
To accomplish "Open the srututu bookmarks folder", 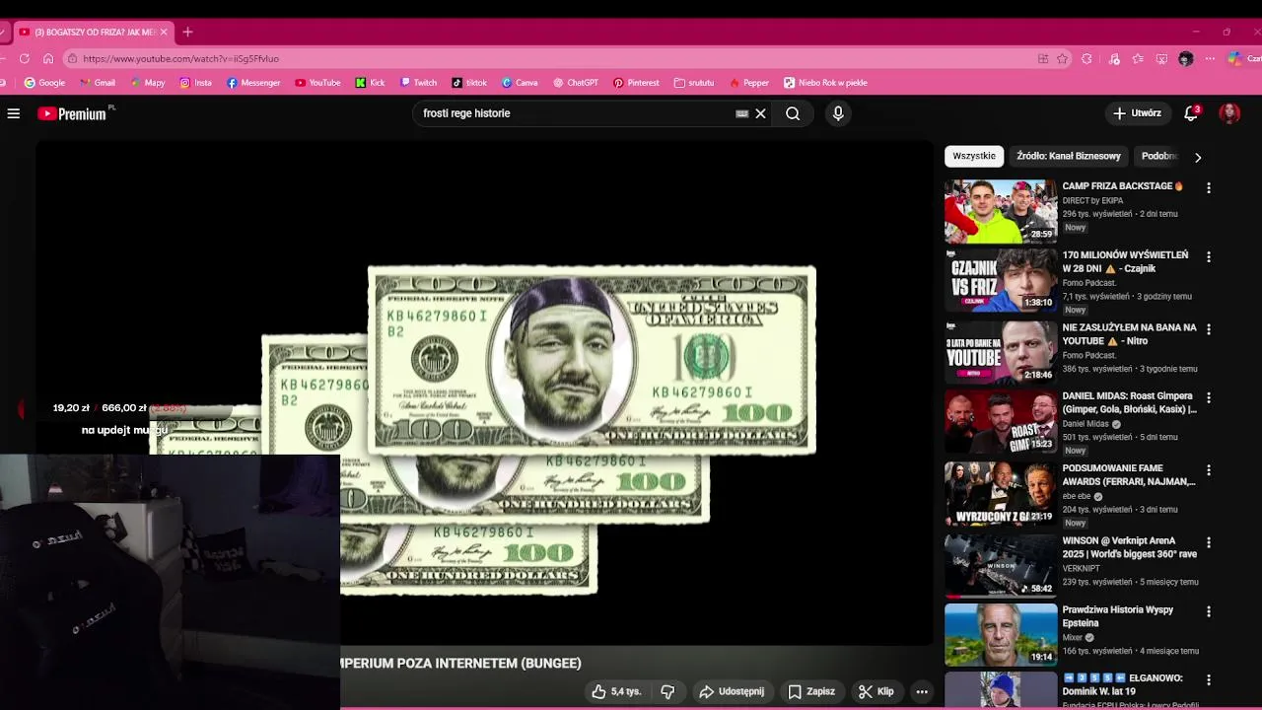I will pos(694,83).
